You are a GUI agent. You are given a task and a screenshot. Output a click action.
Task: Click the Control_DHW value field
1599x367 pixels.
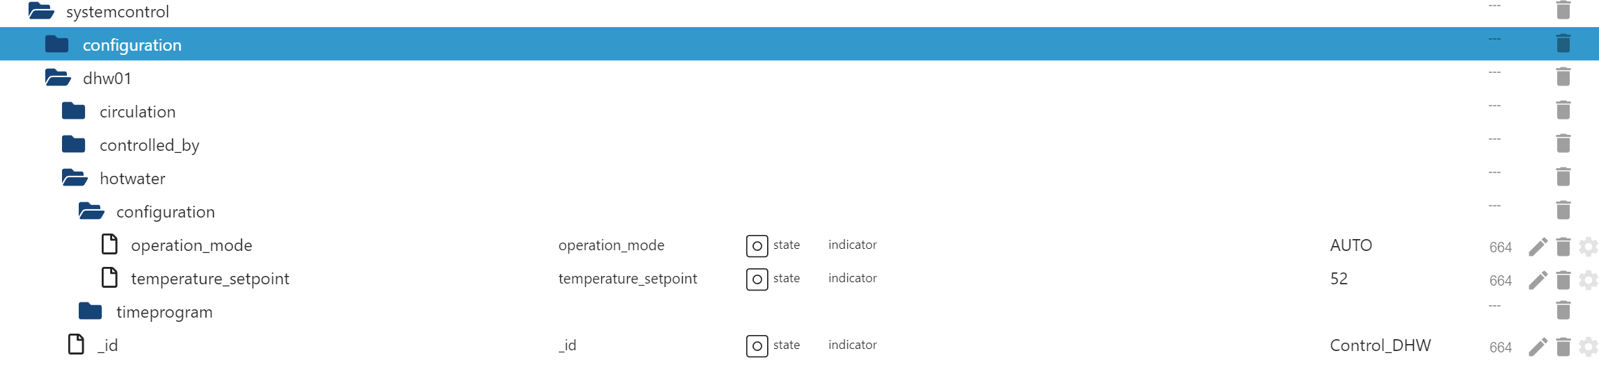pyautogui.click(x=1380, y=345)
